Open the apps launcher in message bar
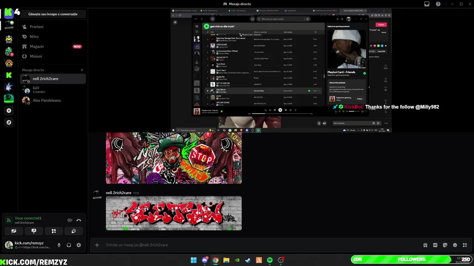Viewport: 474px width, 266px height. pos(465,245)
